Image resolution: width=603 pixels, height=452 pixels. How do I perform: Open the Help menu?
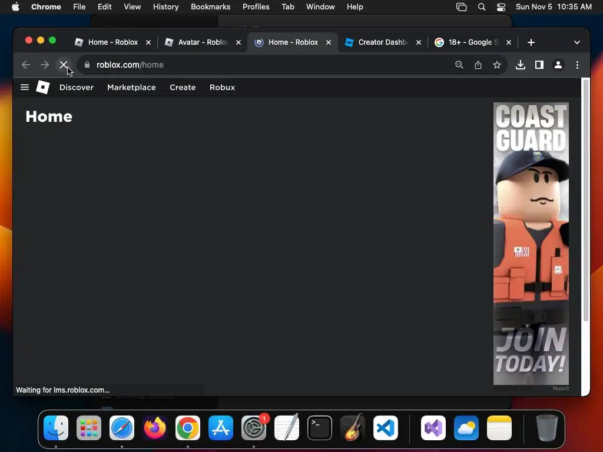(x=354, y=7)
